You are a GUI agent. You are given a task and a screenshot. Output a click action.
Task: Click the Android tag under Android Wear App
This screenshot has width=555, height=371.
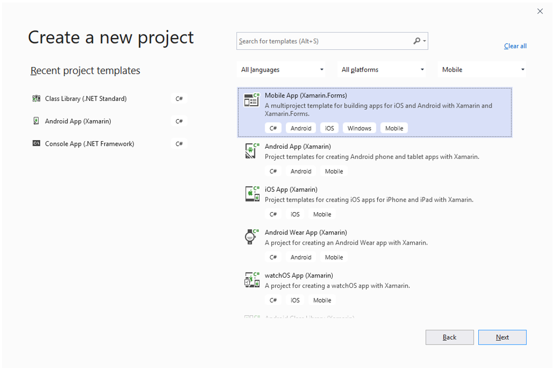(301, 257)
